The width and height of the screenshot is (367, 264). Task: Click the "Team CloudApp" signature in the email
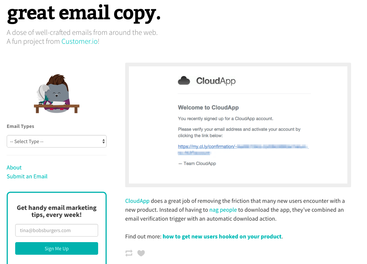(197, 164)
